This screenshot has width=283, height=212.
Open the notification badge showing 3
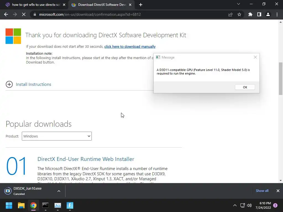click(x=276, y=205)
